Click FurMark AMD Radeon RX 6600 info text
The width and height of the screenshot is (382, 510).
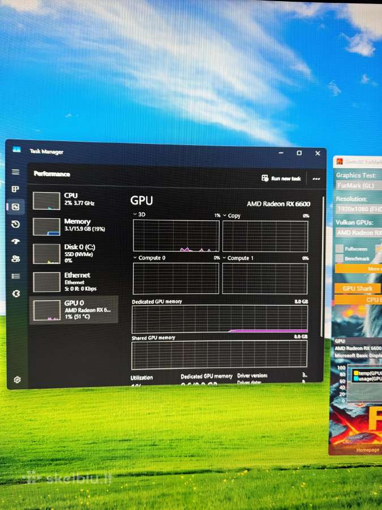(358, 348)
